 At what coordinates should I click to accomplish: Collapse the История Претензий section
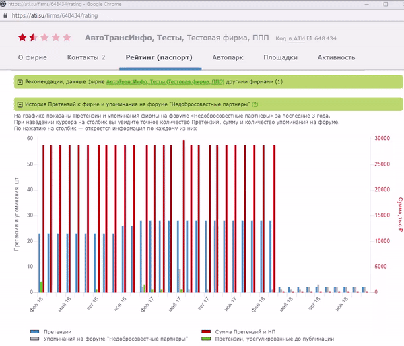(x=20, y=104)
